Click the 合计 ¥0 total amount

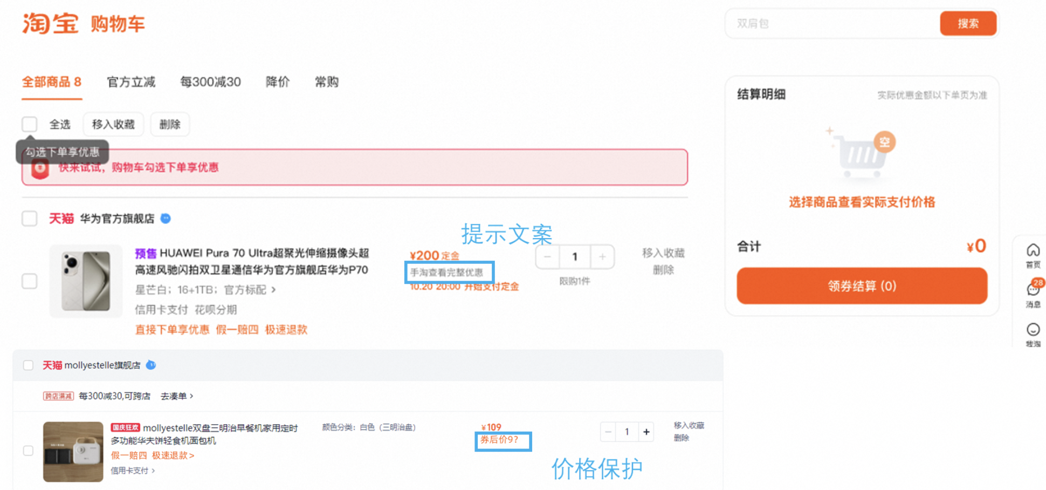[x=976, y=246]
